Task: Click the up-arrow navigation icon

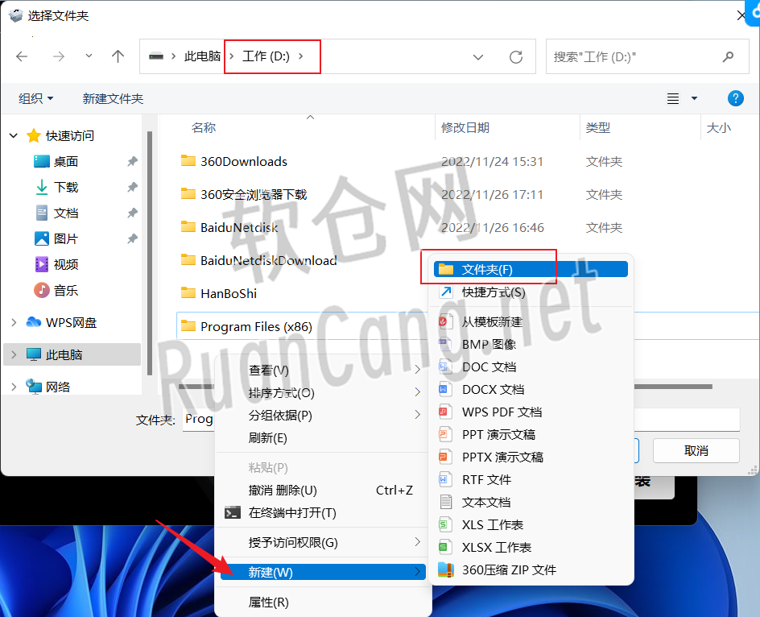Action: pos(118,56)
